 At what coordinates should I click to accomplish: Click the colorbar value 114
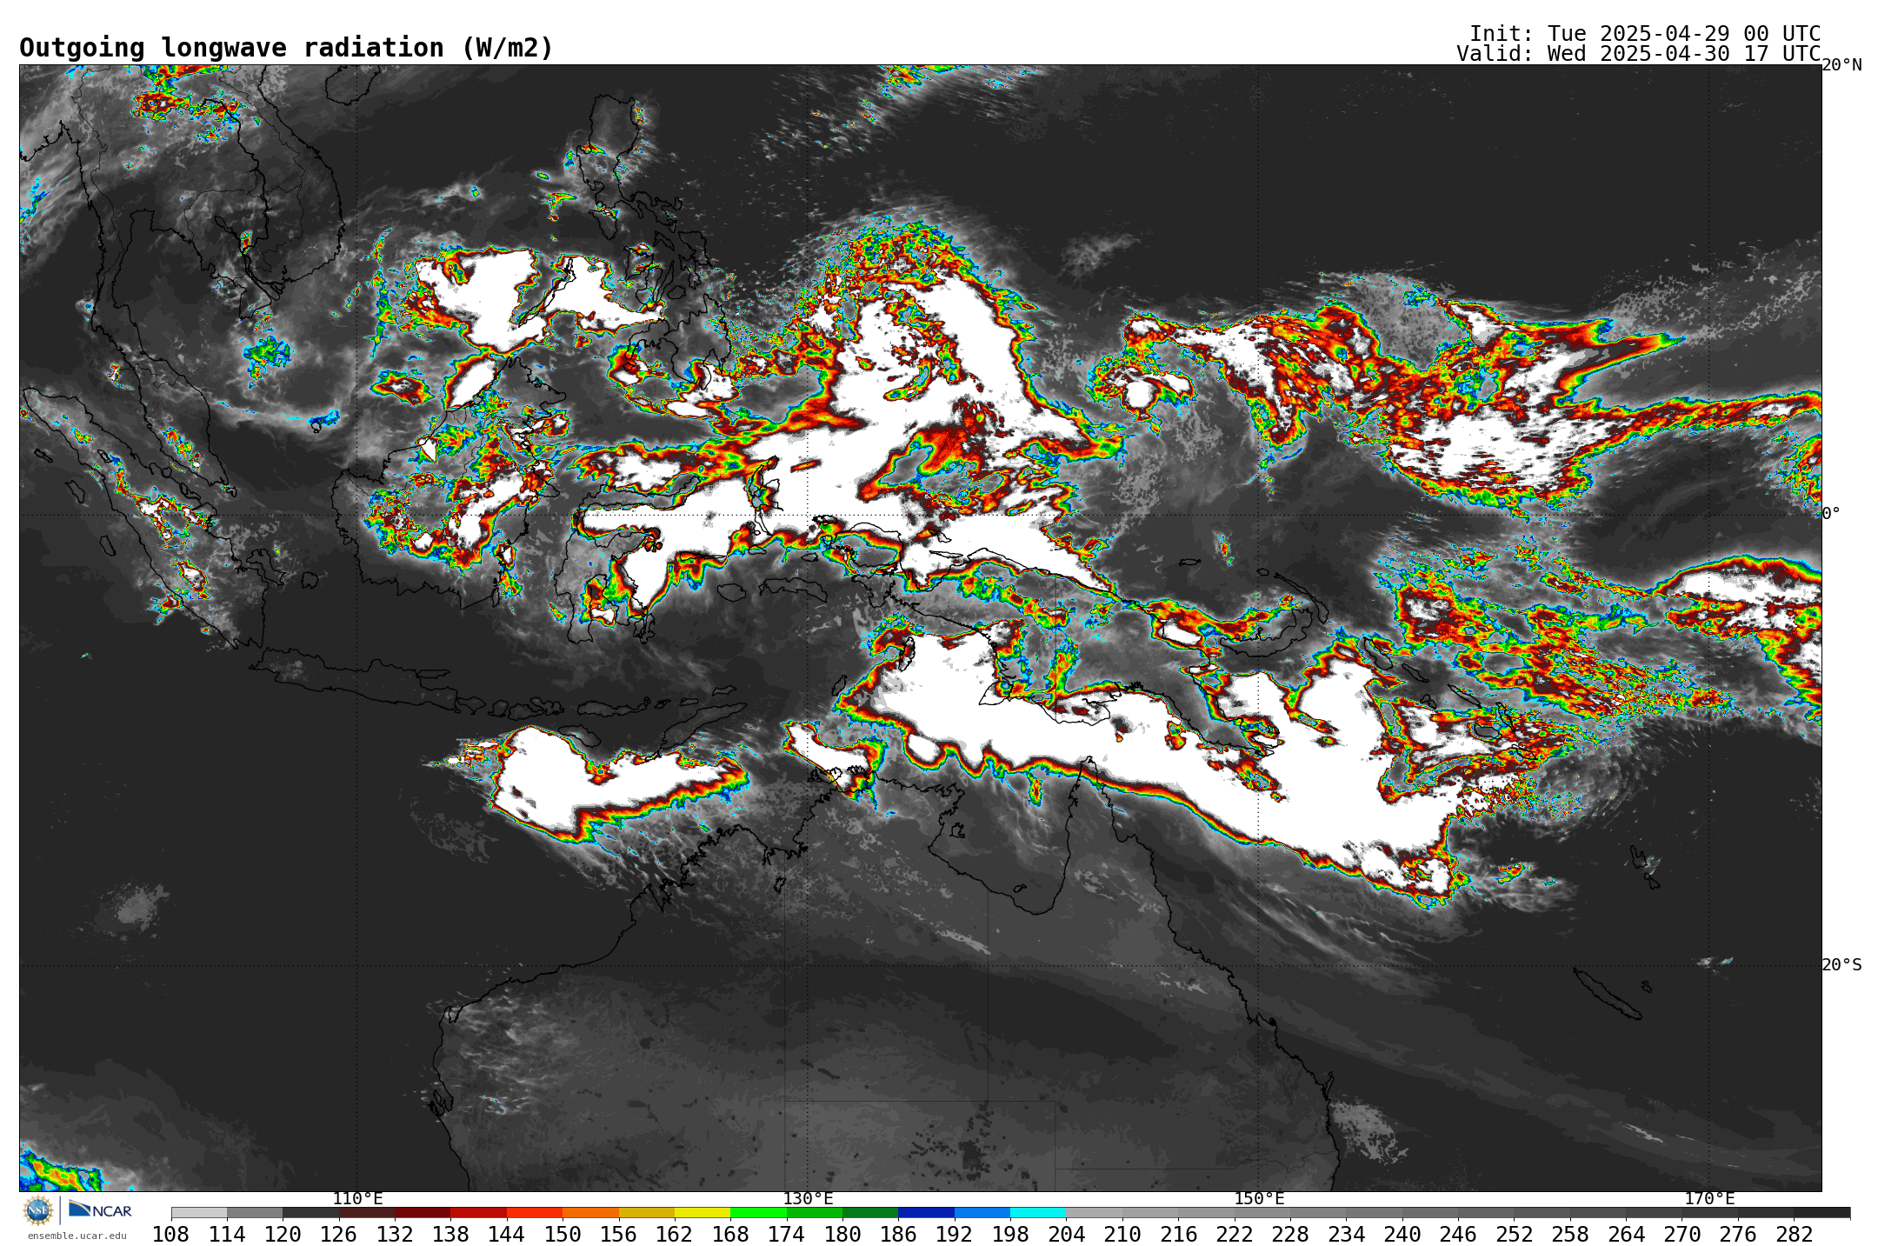[x=227, y=1235]
